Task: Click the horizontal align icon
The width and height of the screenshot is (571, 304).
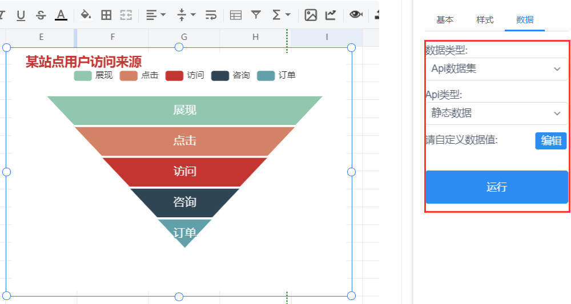Action: tap(151, 15)
